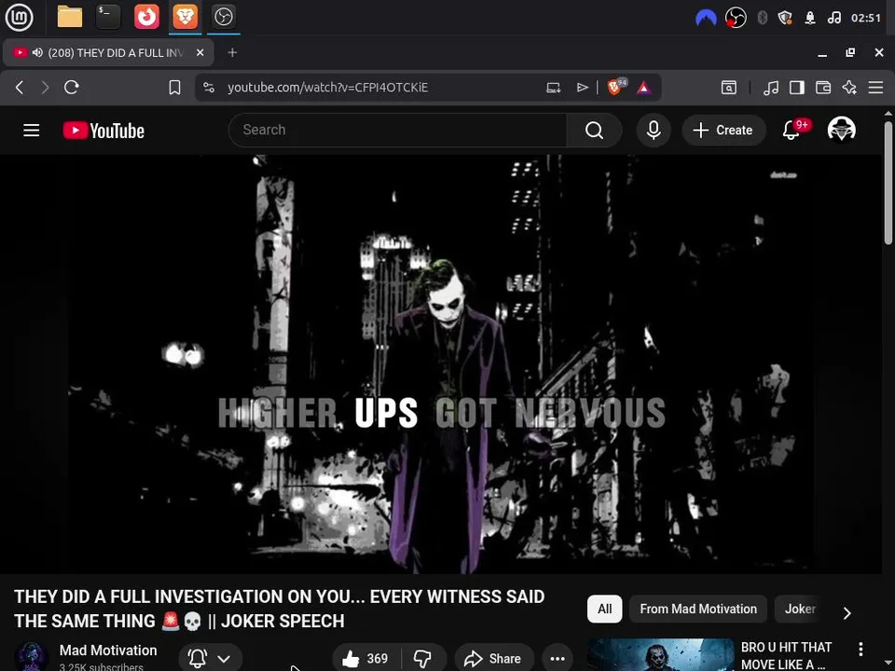
Task: Go back to the previous page
Action: tap(20, 88)
